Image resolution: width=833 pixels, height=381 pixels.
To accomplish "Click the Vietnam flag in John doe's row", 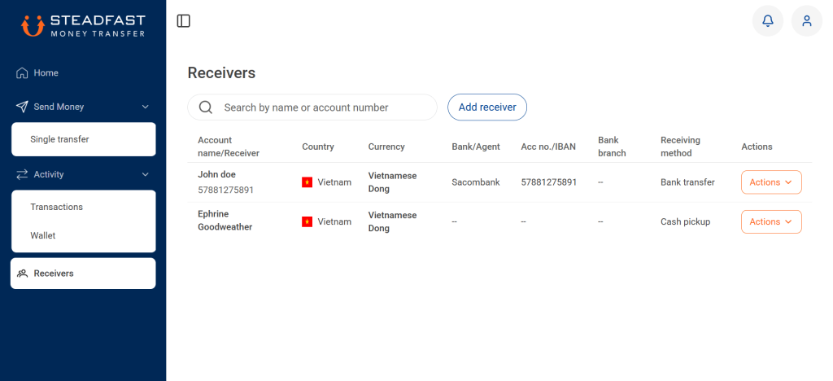I will tap(307, 182).
